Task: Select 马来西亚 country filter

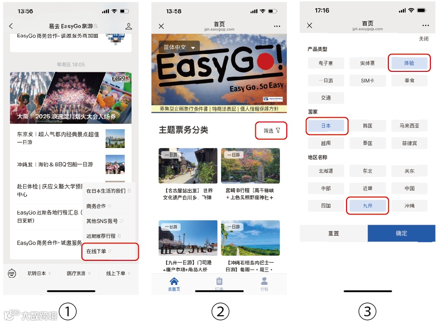Action: [x=409, y=126]
